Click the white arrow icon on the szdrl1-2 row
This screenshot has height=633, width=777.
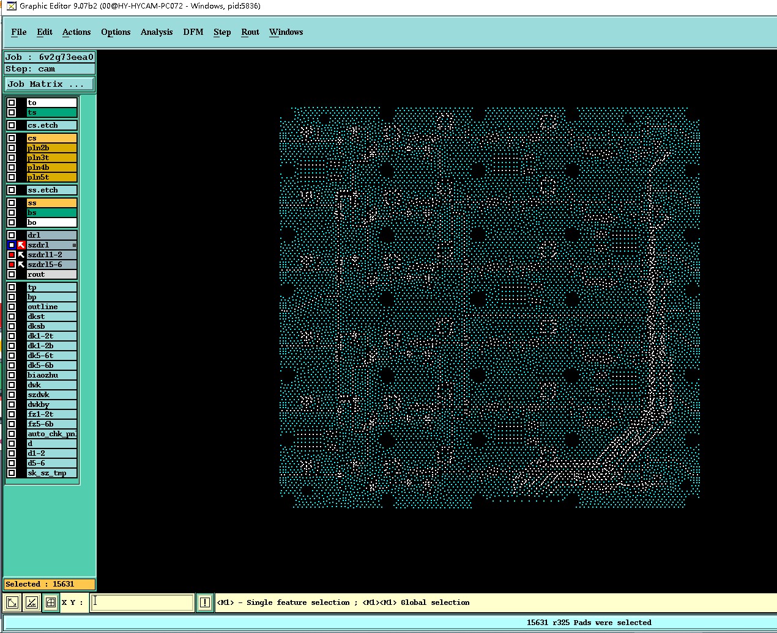point(21,255)
